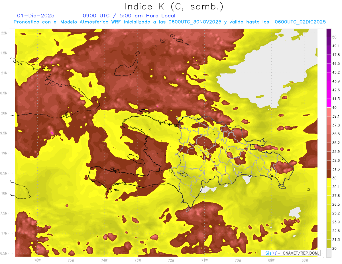
Task: Click the '33.9' colorbar value
Action: pos(336,152)
